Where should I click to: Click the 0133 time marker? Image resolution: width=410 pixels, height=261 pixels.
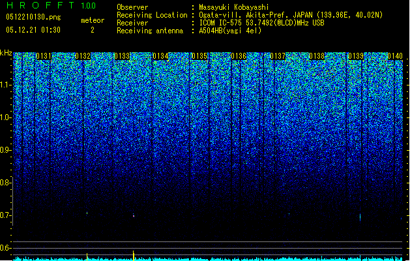pyautogui.click(x=122, y=56)
